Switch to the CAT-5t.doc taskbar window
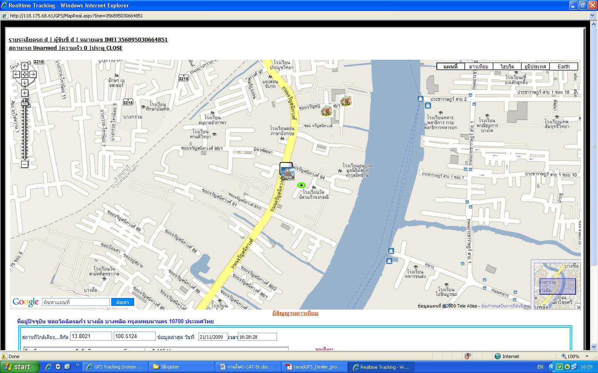The width and height of the screenshot is (598, 373). pos(248,367)
